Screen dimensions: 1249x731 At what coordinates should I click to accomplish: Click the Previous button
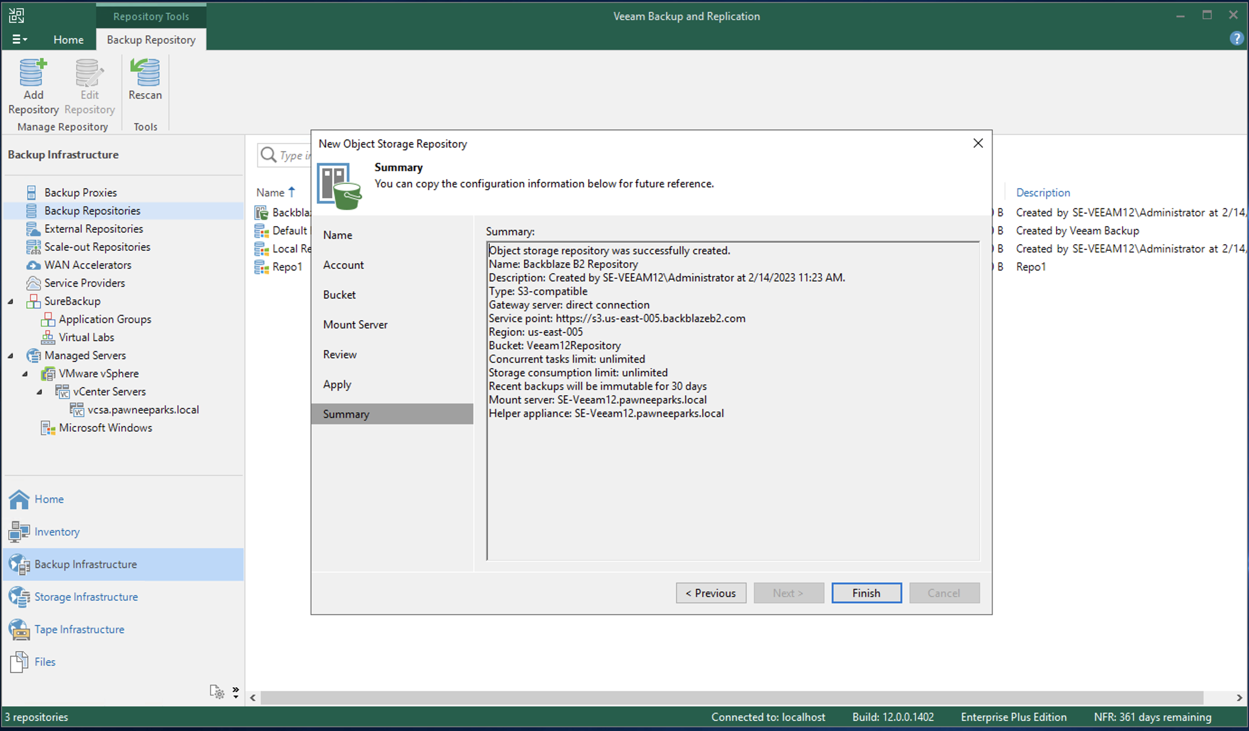(x=711, y=593)
